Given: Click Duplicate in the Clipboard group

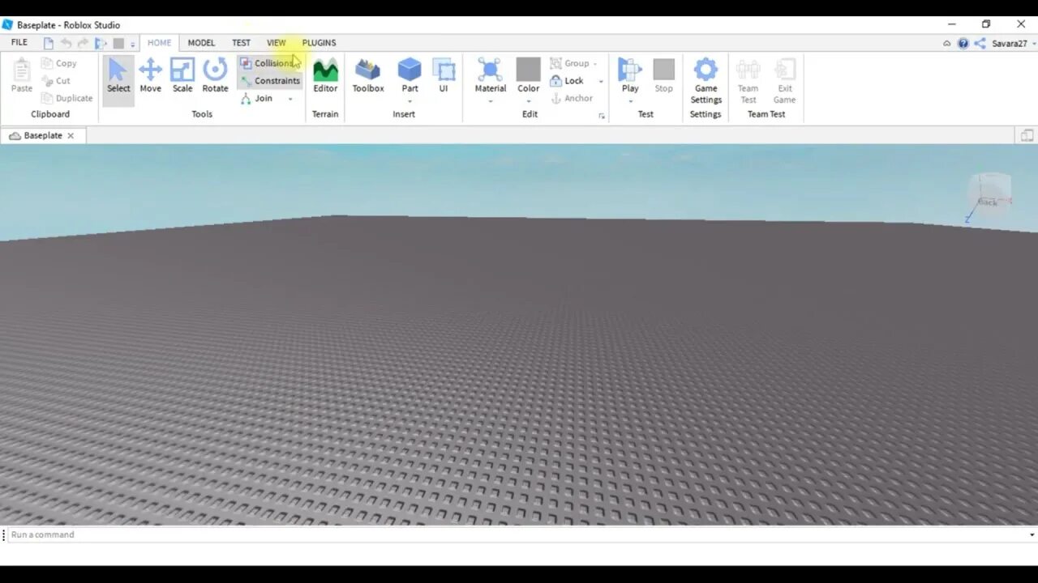Looking at the screenshot, I should coord(66,98).
